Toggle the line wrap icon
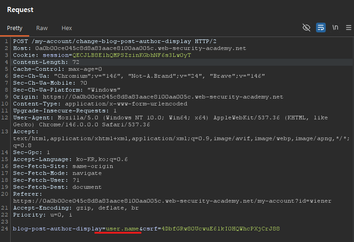 click(321, 28)
